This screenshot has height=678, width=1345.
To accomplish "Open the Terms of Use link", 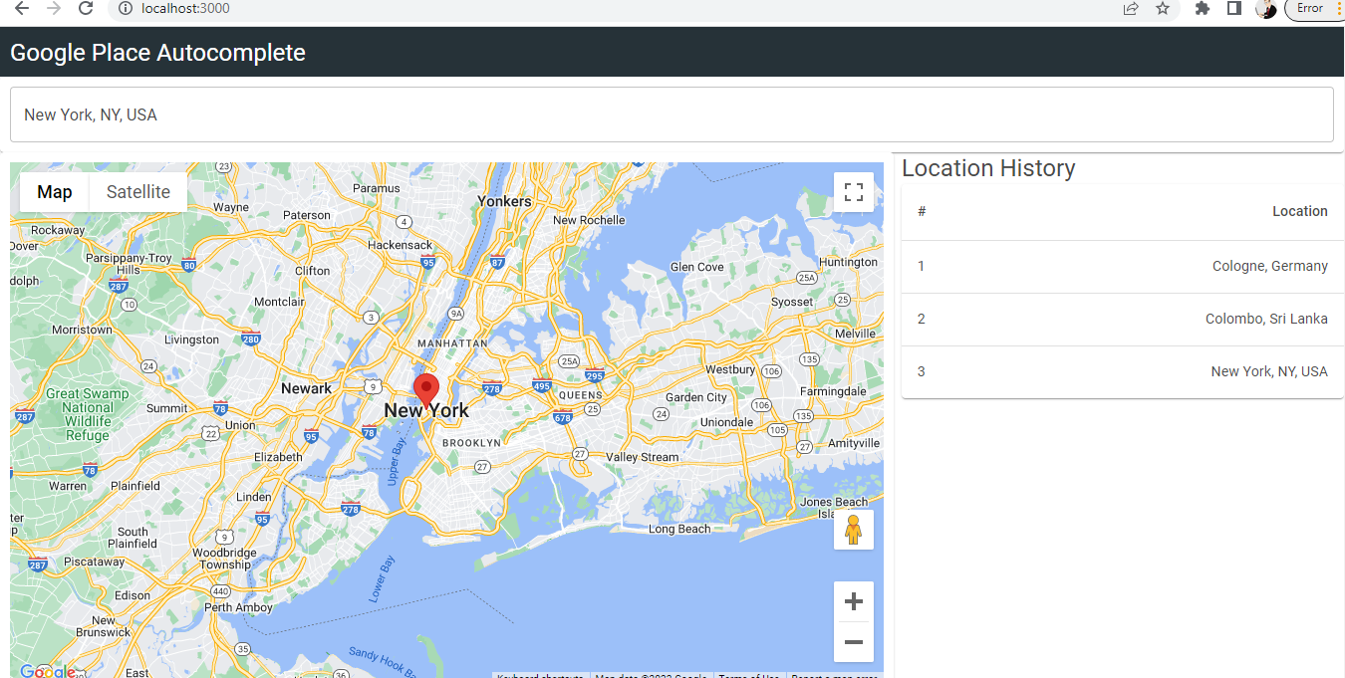I will pos(748,675).
